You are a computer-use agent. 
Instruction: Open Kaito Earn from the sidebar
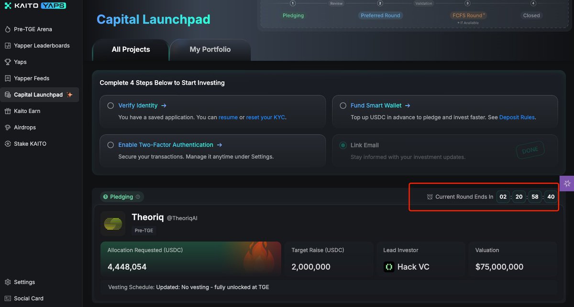pyautogui.click(x=27, y=111)
